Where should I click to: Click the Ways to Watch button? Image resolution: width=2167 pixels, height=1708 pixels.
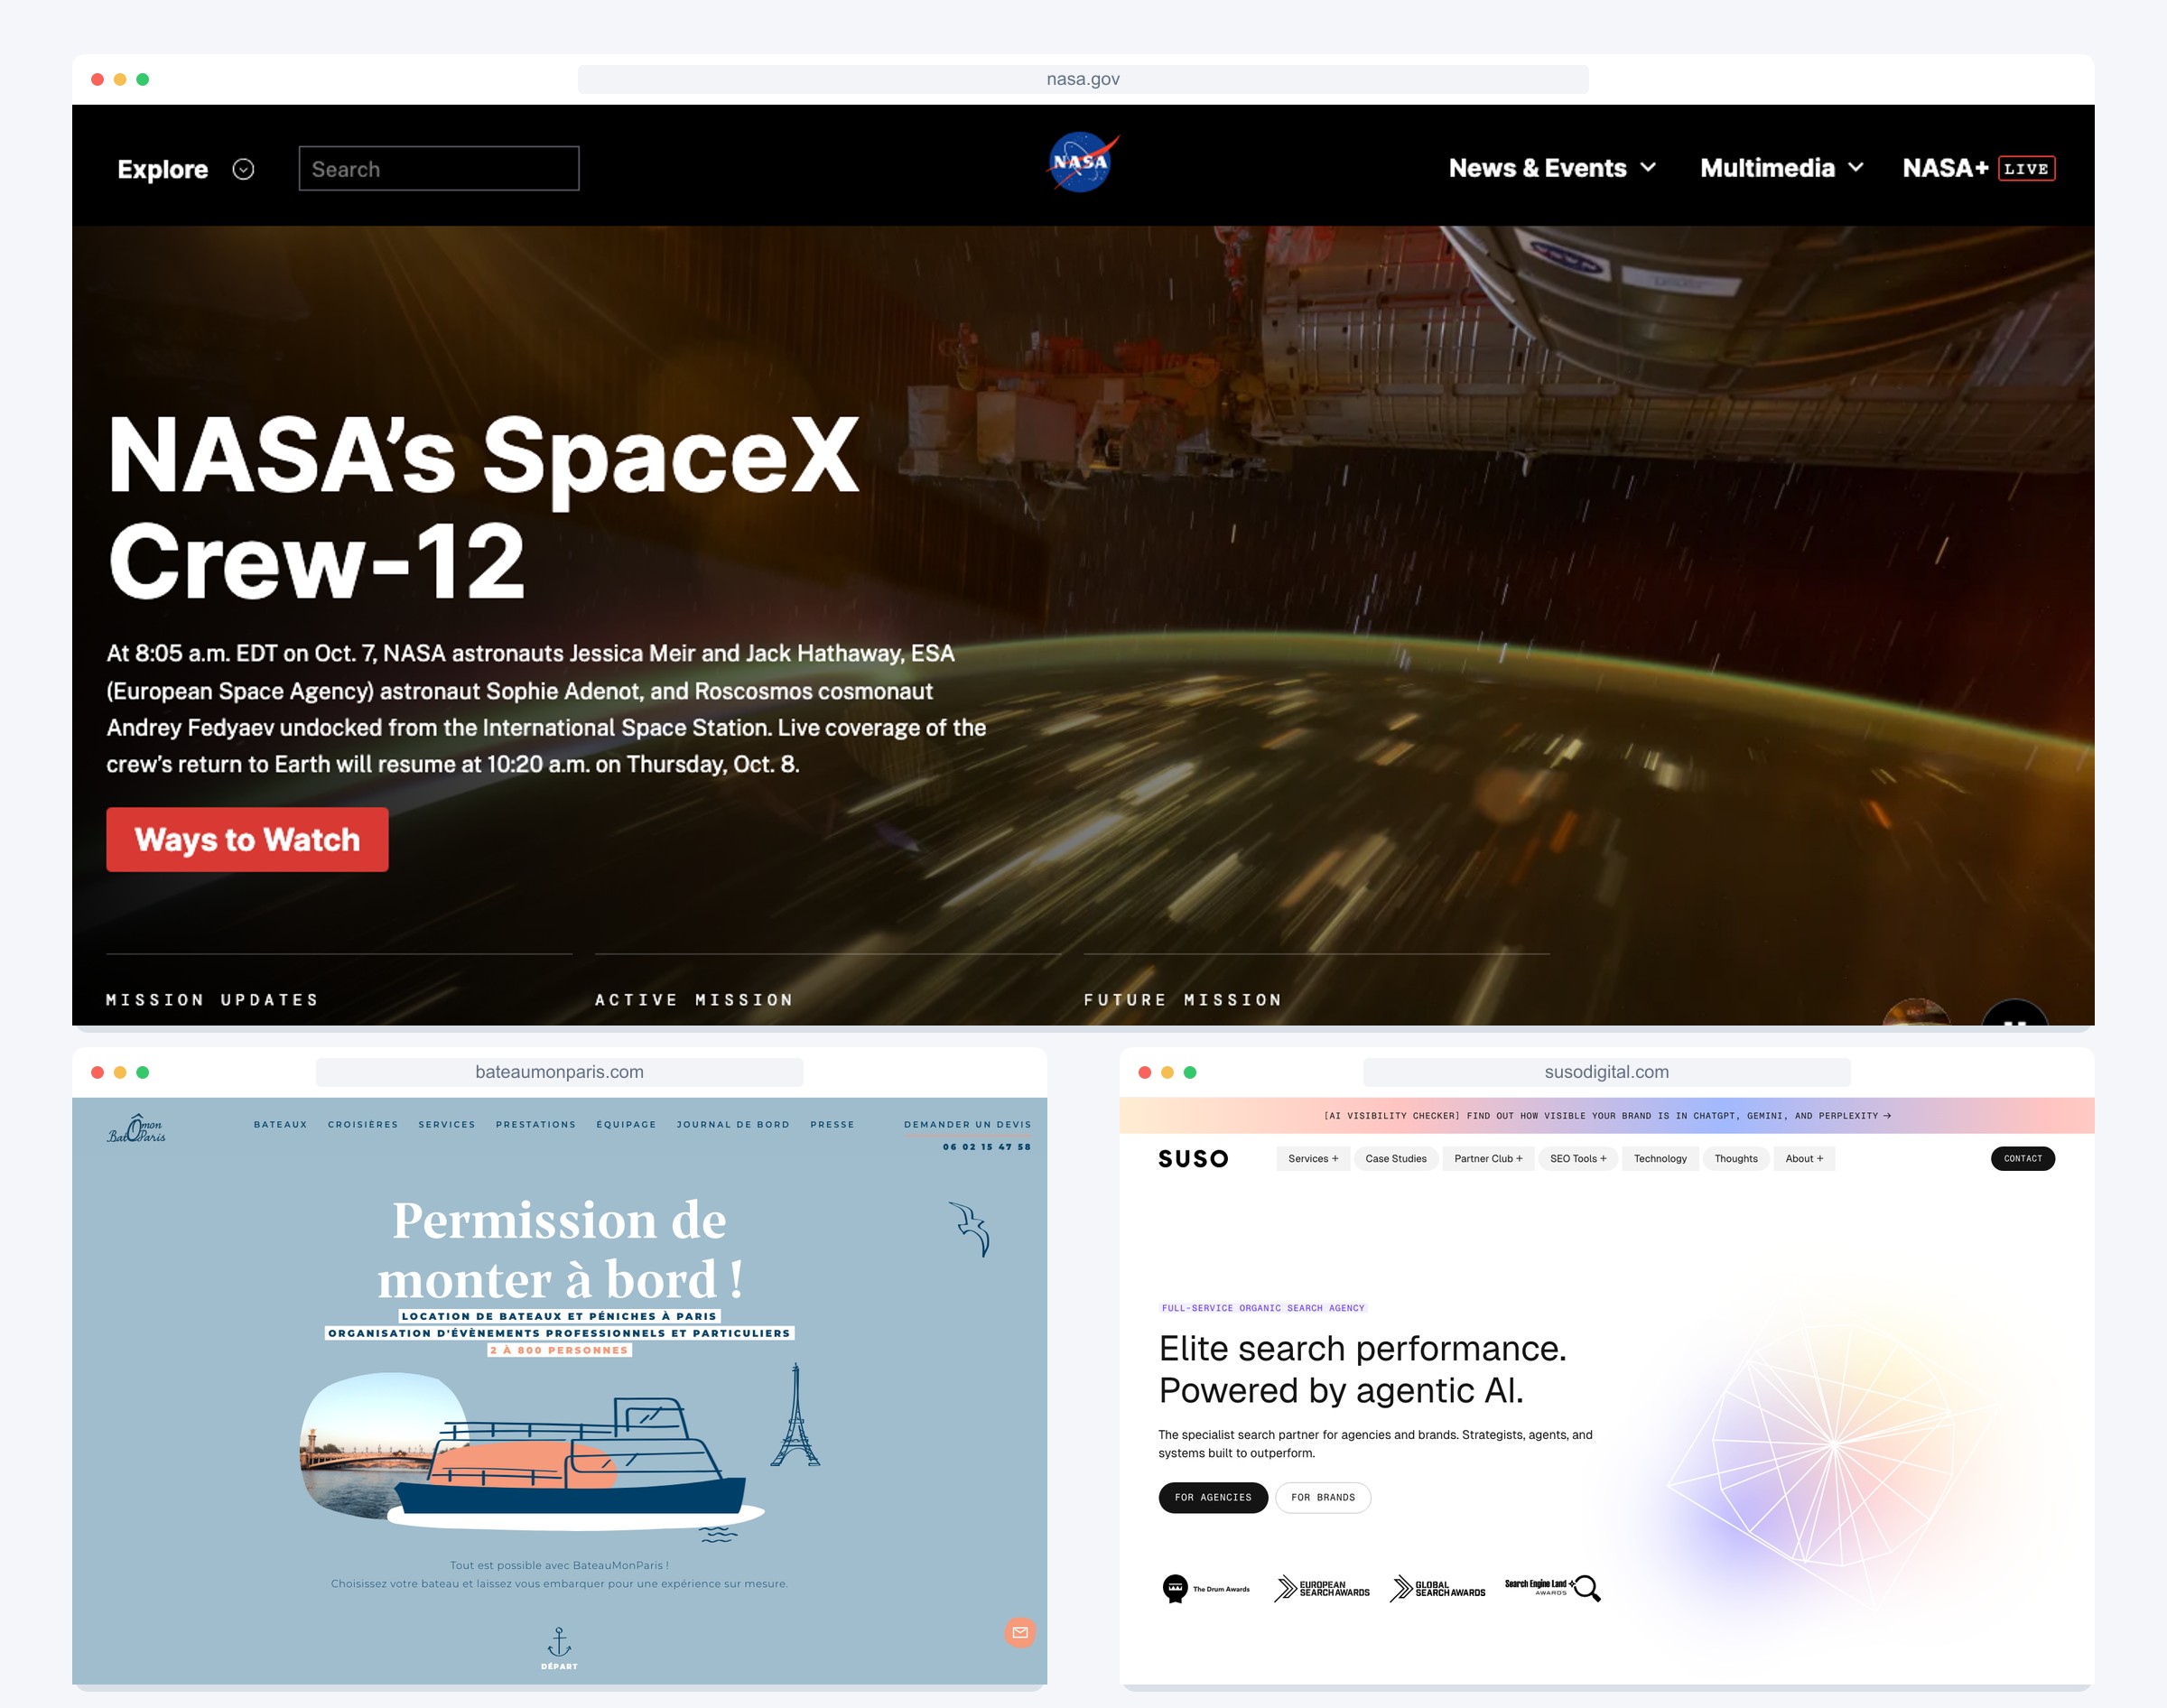click(247, 840)
